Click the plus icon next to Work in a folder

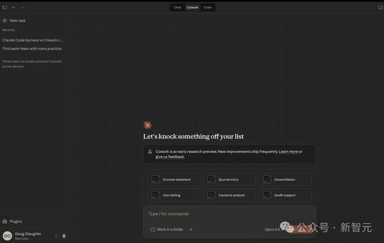(x=191, y=229)
